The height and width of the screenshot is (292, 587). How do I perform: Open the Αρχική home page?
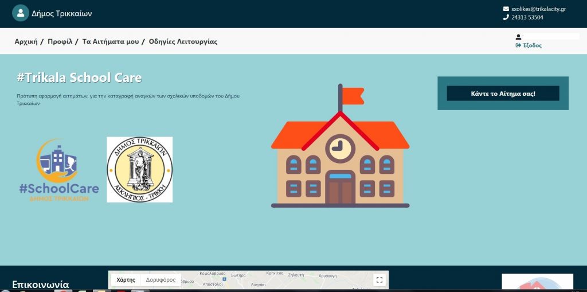click(x=26, y=42)
